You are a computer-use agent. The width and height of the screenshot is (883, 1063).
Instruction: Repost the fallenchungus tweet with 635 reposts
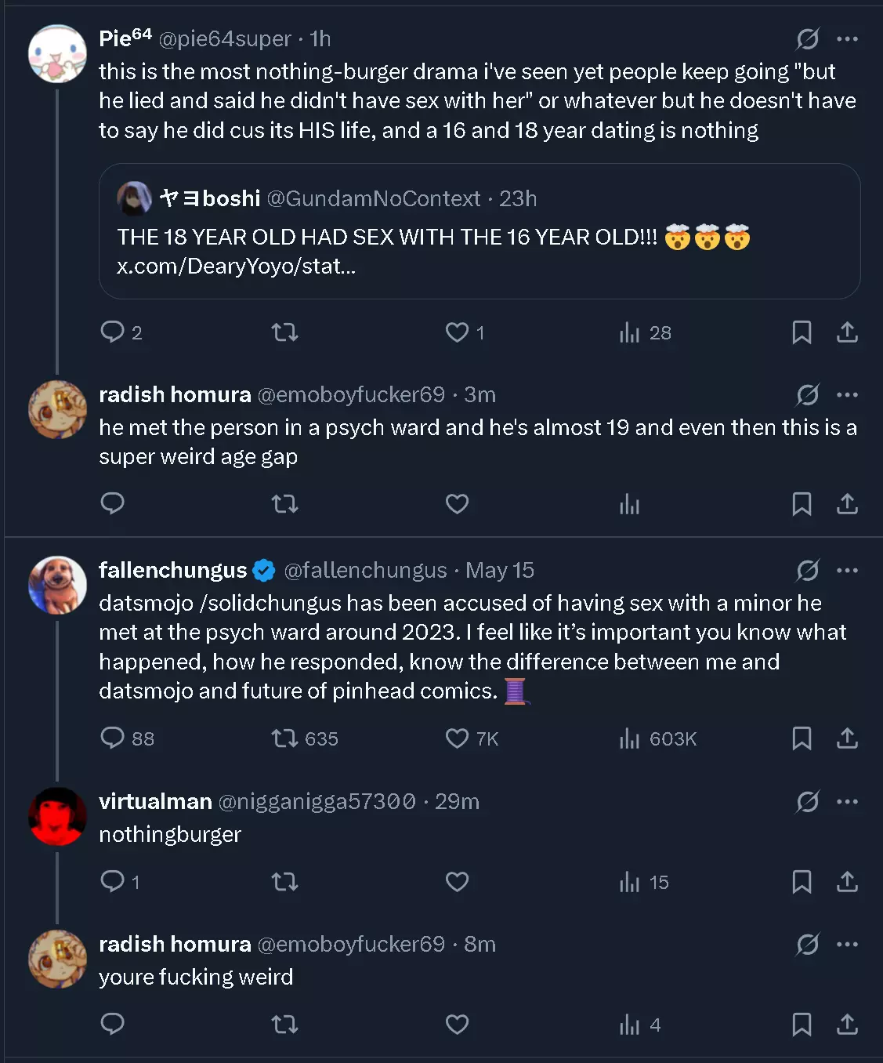(x=304, y=738)
